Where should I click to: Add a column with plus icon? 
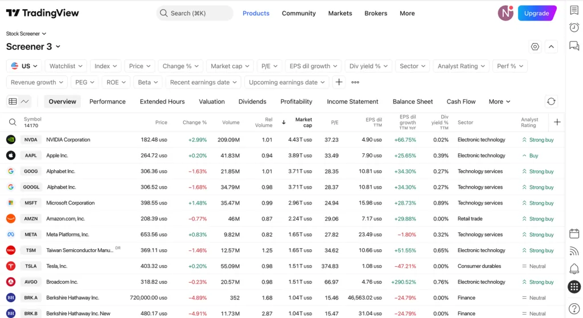tap(557, 122)
